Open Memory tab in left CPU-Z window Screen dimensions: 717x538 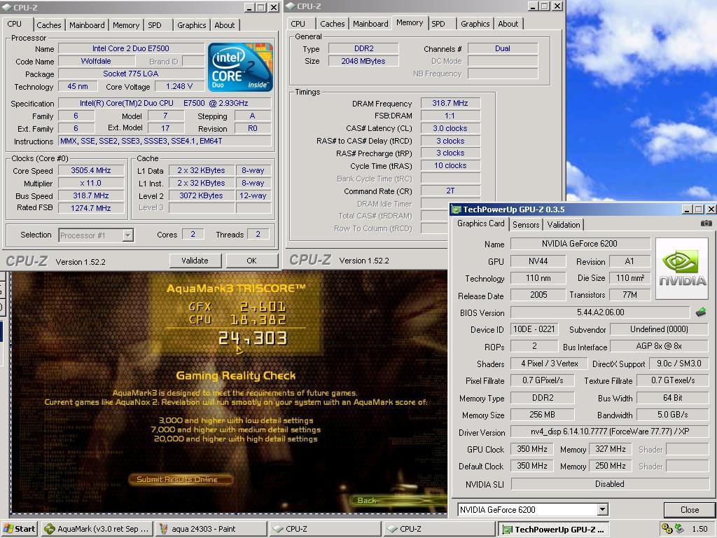(126, 25)
